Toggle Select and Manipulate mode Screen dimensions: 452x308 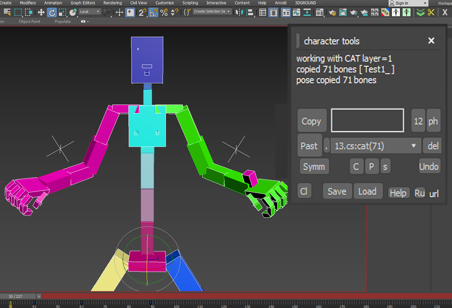pyautogui.click(x=119, y=12)
